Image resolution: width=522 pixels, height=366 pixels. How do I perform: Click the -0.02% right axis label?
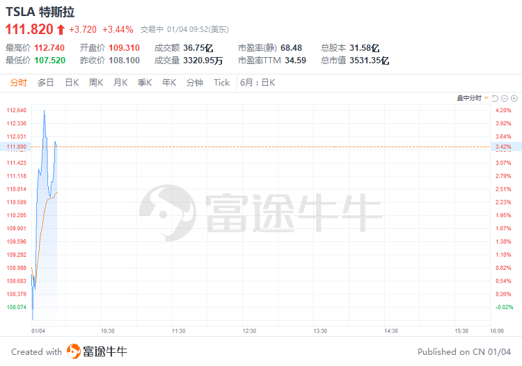(x=505, y=307)
